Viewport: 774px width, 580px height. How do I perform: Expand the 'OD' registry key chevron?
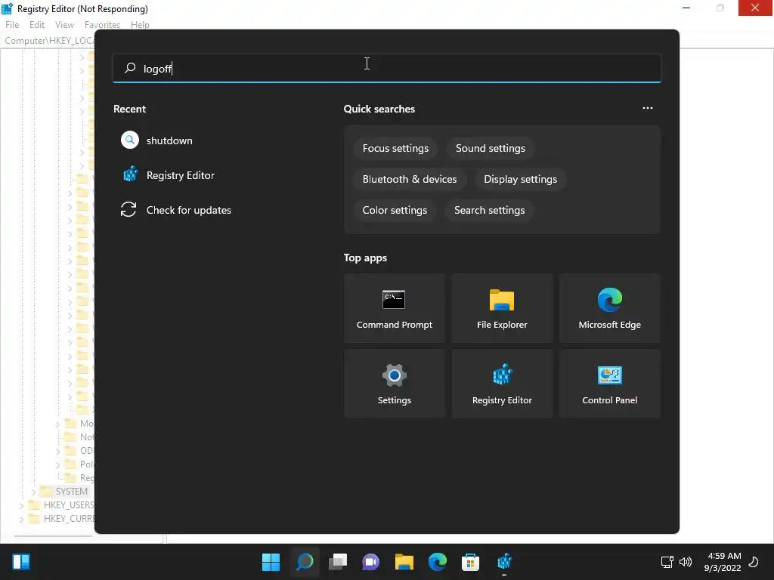(57, 451)
